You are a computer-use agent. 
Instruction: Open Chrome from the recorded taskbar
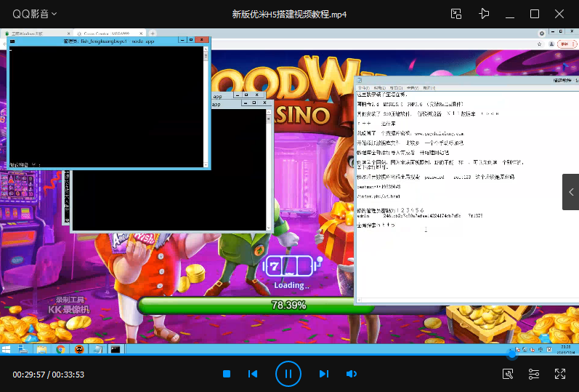[x=60, y=349]
